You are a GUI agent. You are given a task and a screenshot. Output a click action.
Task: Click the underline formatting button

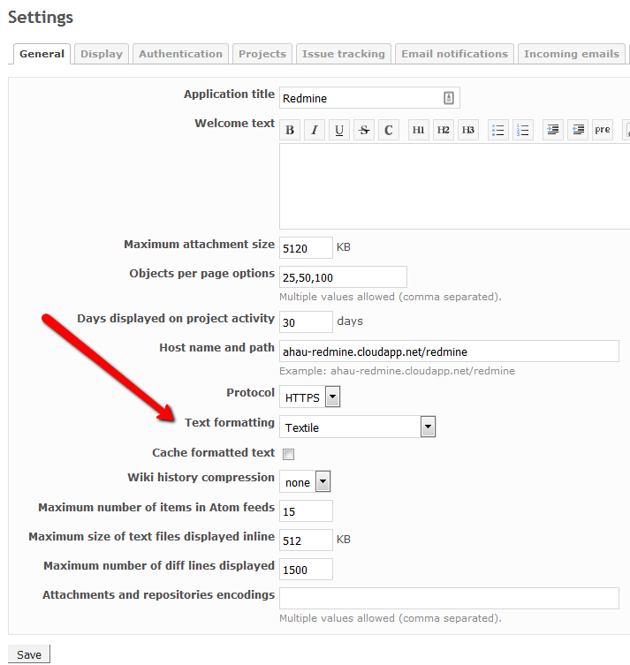[339, 130]
